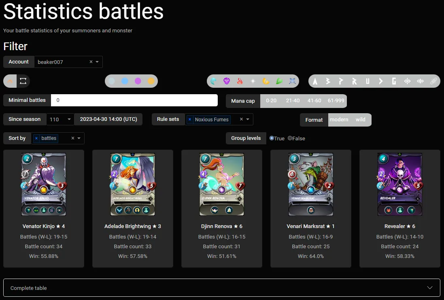Viewport: 444px width, 300px height.
Task: Select the Battle count: 24 text
Action: pyautogui.click(x=400, y=247)
